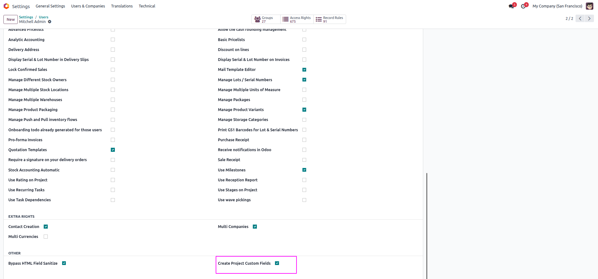Enable the Analytic Accounting checkbox
The width and height of the screenshot is (598, 279).
(x=113, y=40)
